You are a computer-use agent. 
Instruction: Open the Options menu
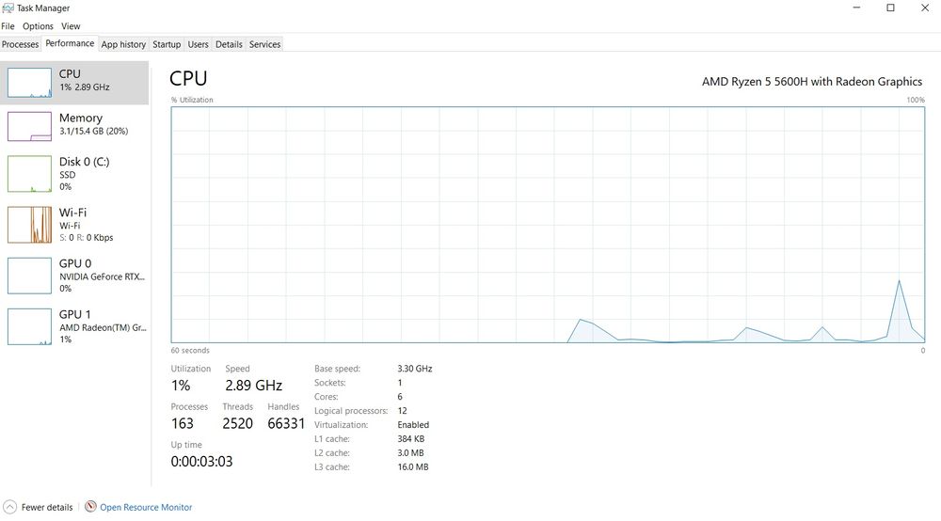(38, 26)
